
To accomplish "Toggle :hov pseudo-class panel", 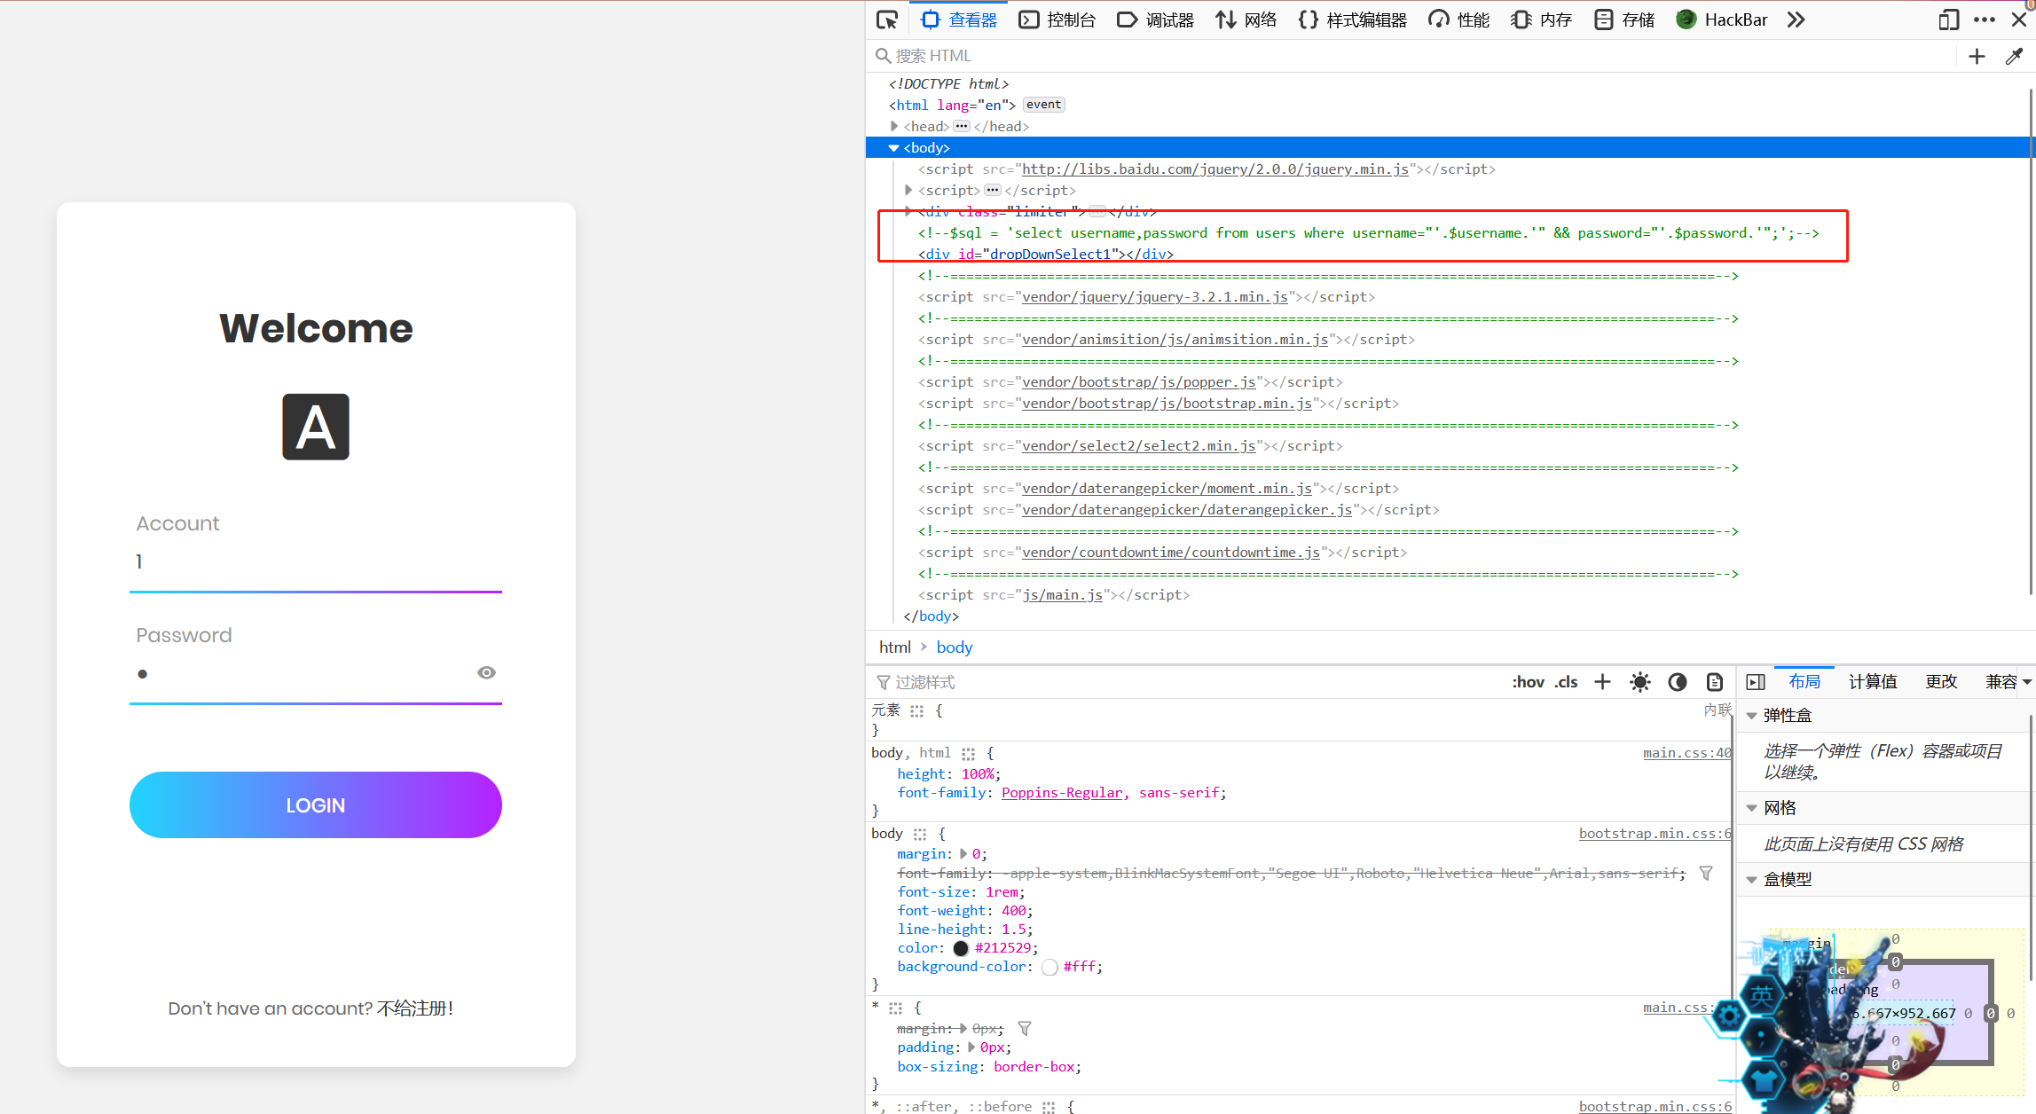I will click(x=1528, y=682).
